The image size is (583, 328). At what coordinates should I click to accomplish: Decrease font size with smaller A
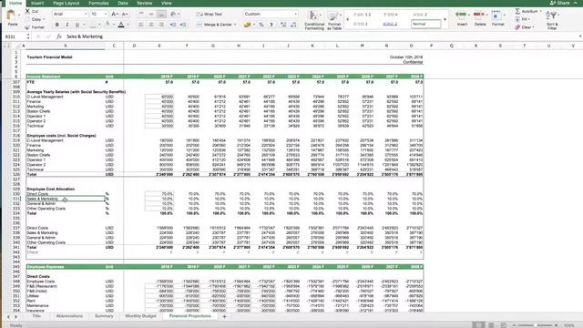(x=125, y=14)
